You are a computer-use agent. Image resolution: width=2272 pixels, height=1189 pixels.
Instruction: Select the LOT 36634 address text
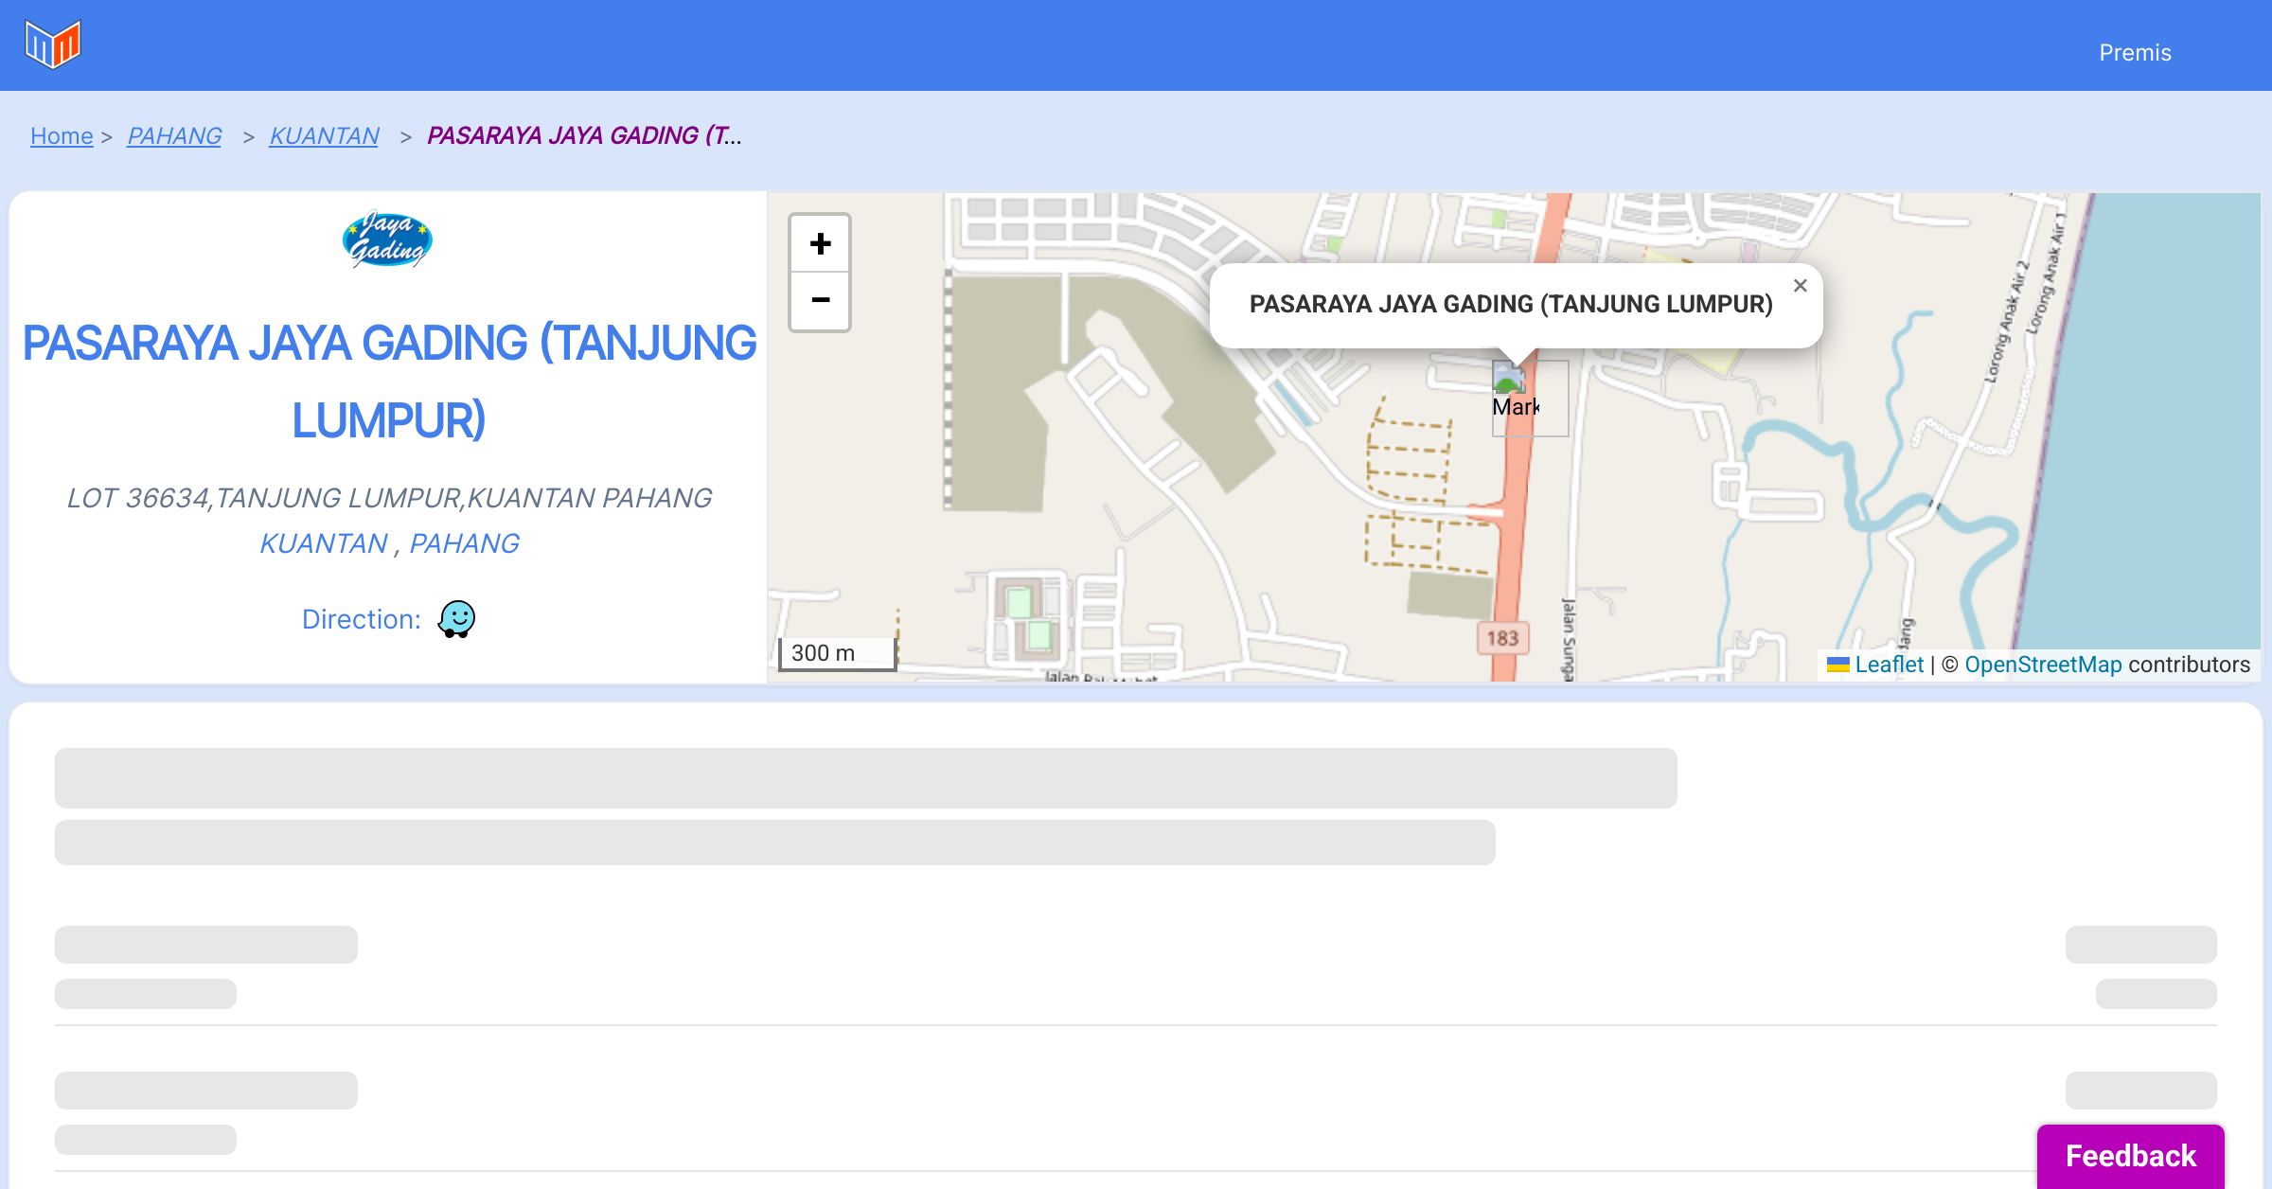[x=389, y=498]
